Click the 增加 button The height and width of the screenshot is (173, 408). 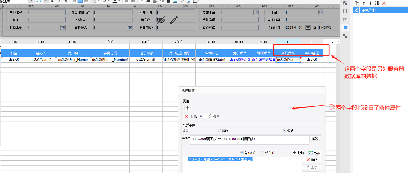298,153
